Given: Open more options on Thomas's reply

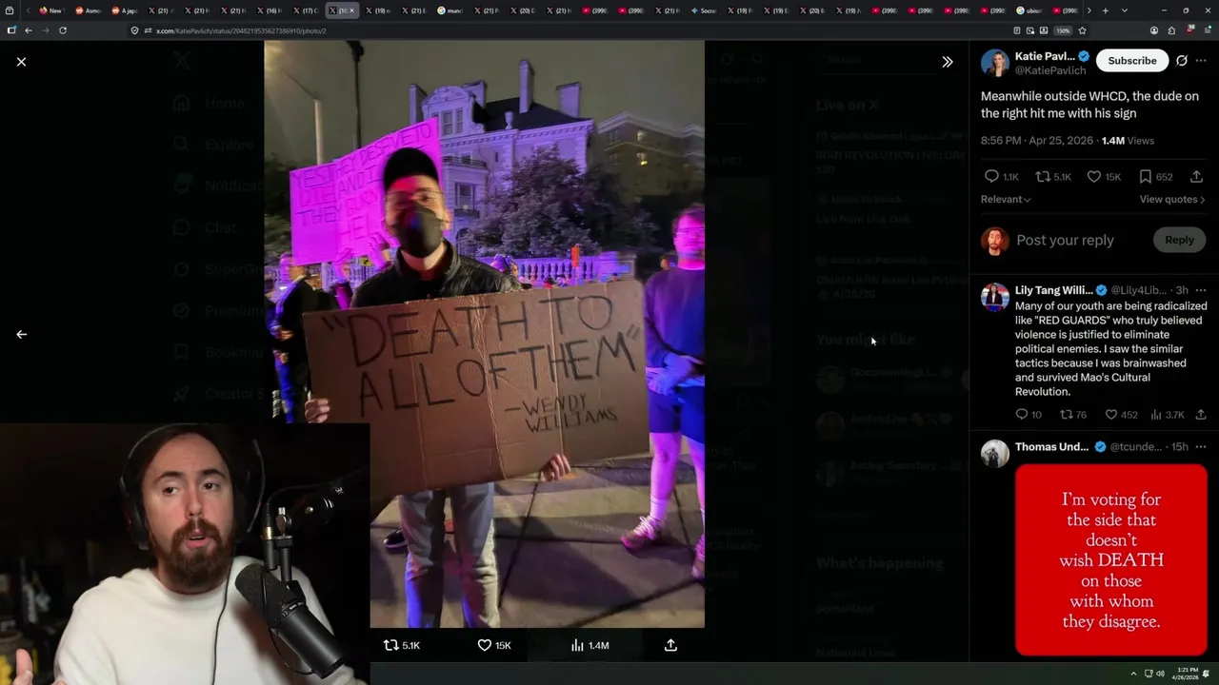Looking at the screenshot, I should pyautogui.click(x=1201, y=446).
